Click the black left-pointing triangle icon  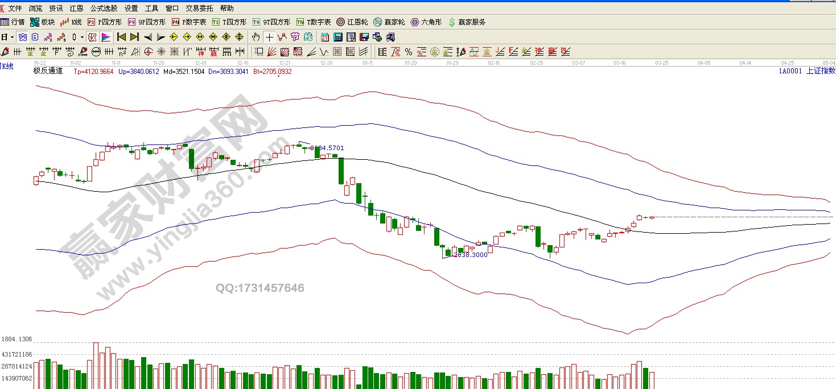pyautogui.click(x=147, y=37)
